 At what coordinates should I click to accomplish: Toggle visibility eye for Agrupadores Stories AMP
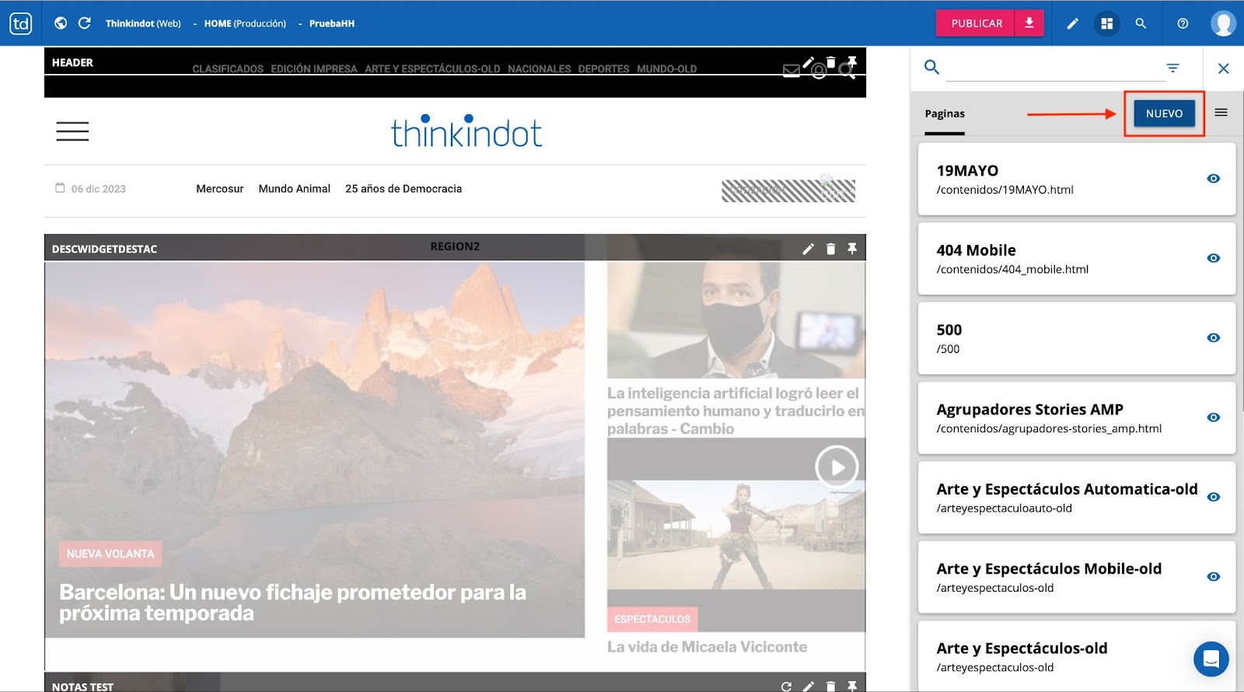(1213, 418)
